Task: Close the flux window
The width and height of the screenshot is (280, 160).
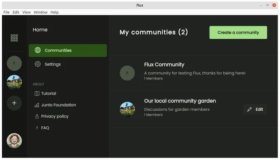Action: (x=274, y=5)
